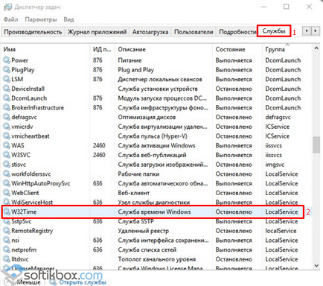Click the lltdsvc service gear icon
Image resolution: width=323 pixels, height=286 pixels.
(6, 259)
